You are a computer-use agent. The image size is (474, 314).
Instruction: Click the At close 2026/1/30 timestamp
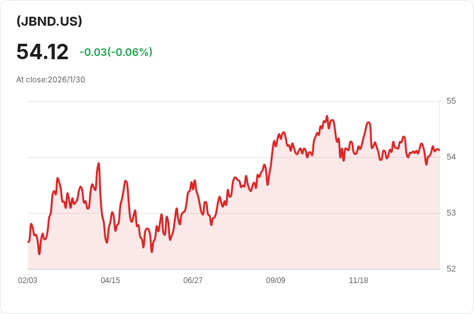[51, 80]
